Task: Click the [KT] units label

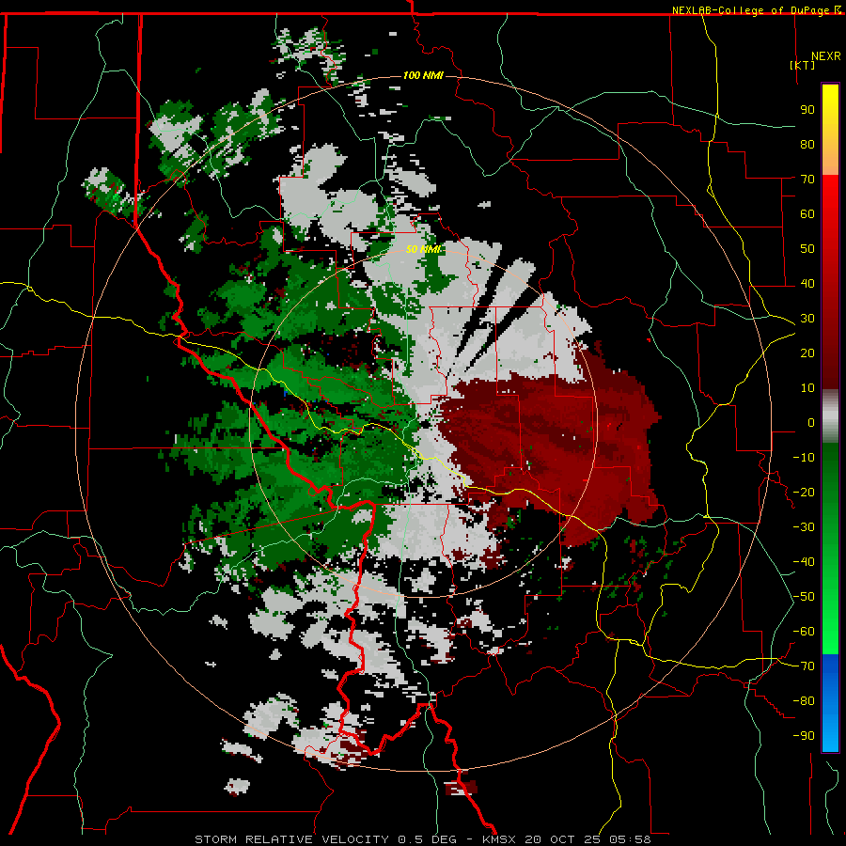Action: 803,65
